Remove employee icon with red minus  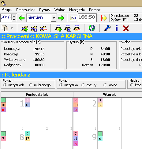click(x=77, y=28)
